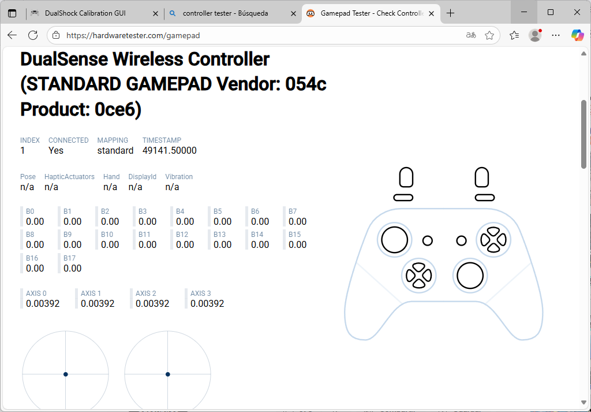The image size is (591, 412).
Task: Close the DualShock Calibration GUI tab
Action: (x=155, y=13)
